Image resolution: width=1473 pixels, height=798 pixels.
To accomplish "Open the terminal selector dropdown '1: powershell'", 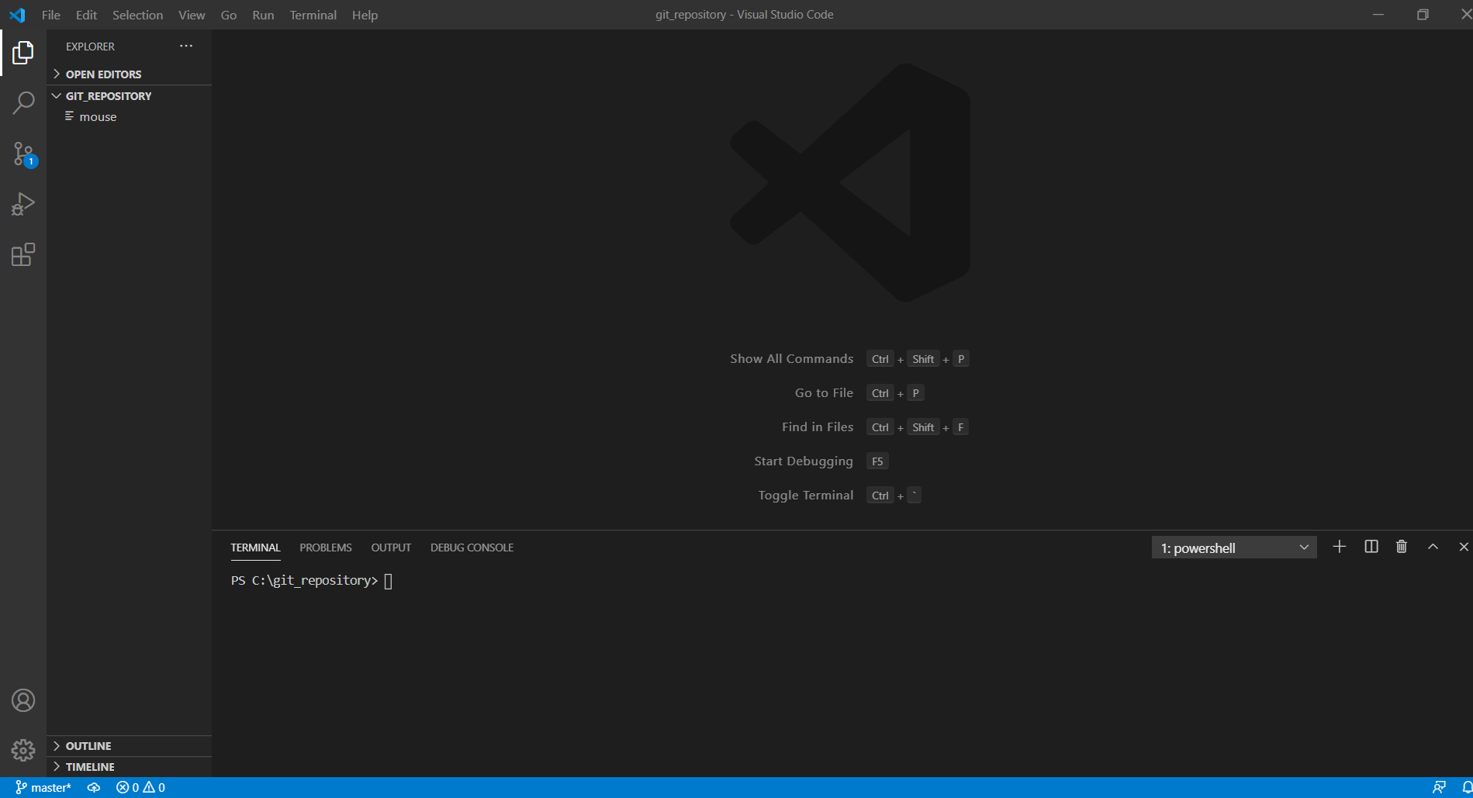I will click(x=1234, y=548).
